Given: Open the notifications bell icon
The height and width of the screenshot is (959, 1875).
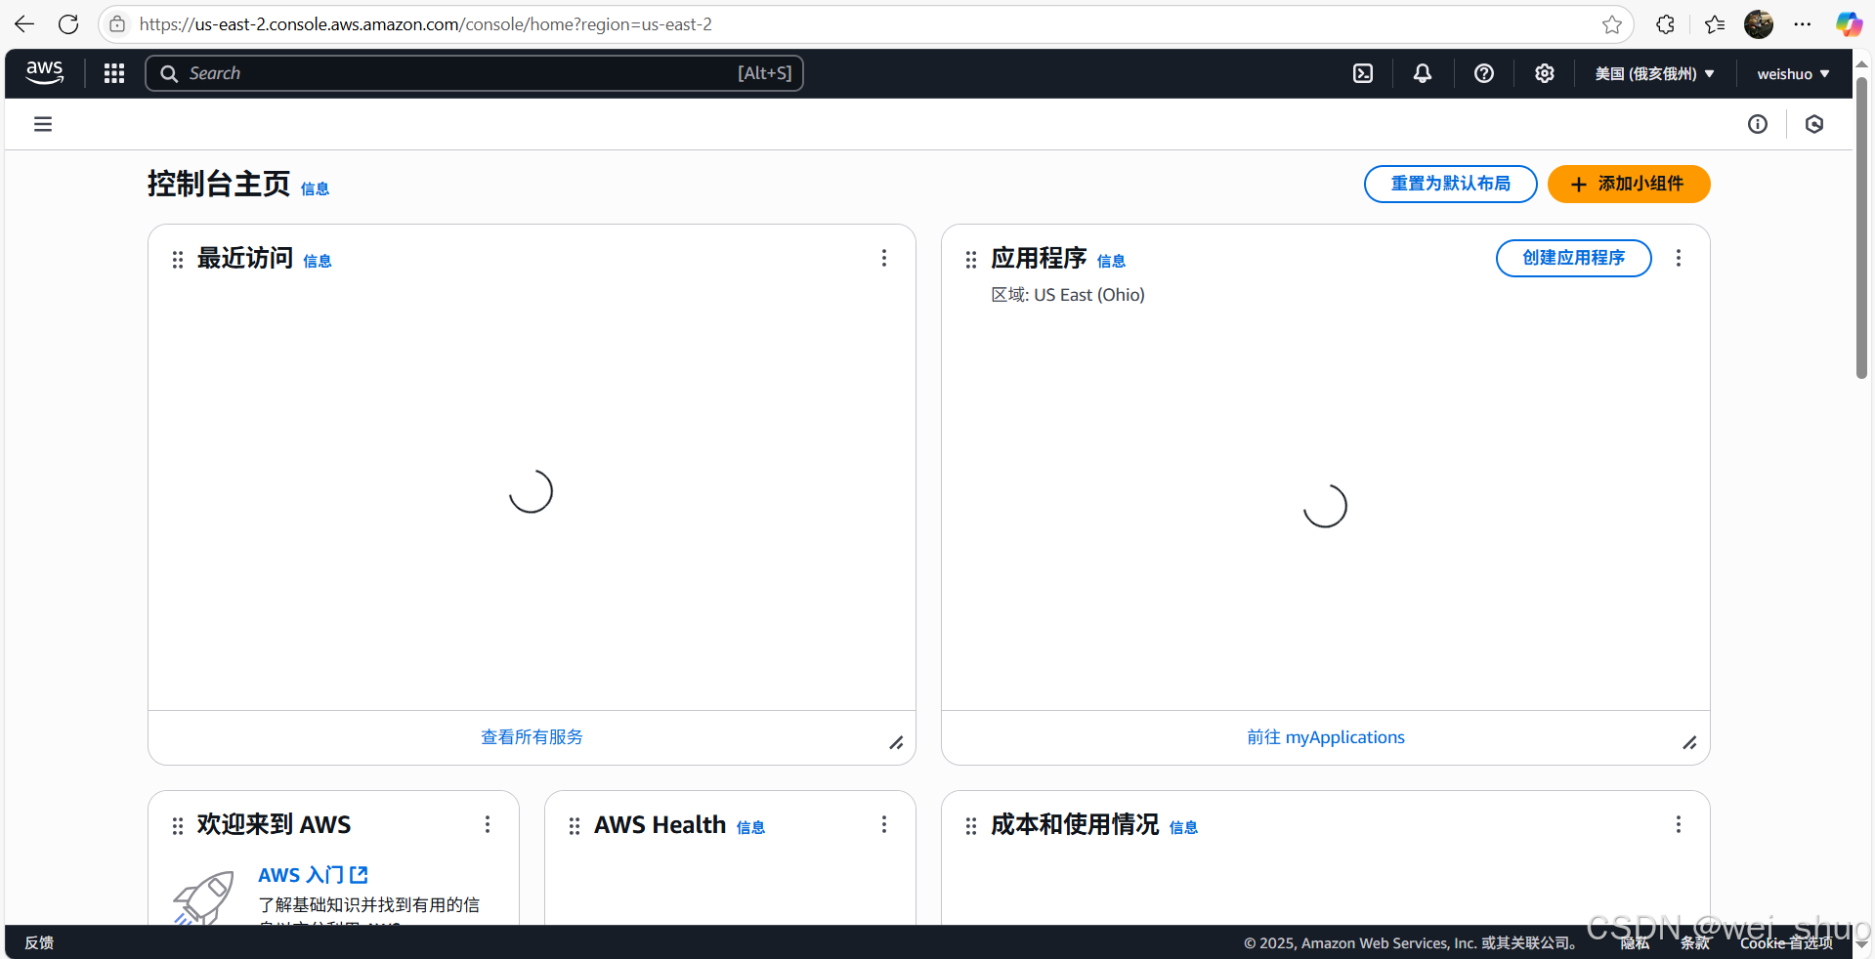Looking at the screenshot, I should (x=1422, y=72).
